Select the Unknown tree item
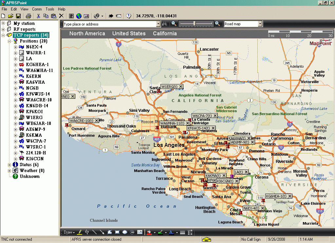The height and width of the screenshot is (243, 335). click(x=30, y=176)
